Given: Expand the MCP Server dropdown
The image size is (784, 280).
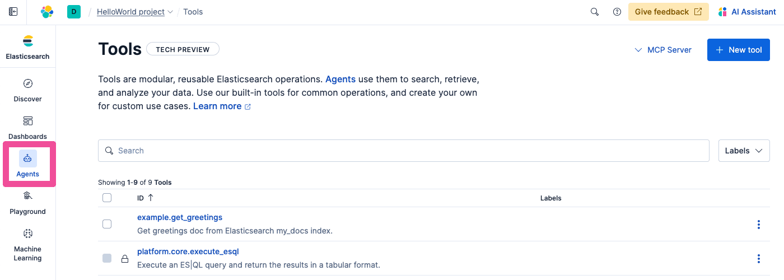Looking at the screenshot, I should pos(663,50).
